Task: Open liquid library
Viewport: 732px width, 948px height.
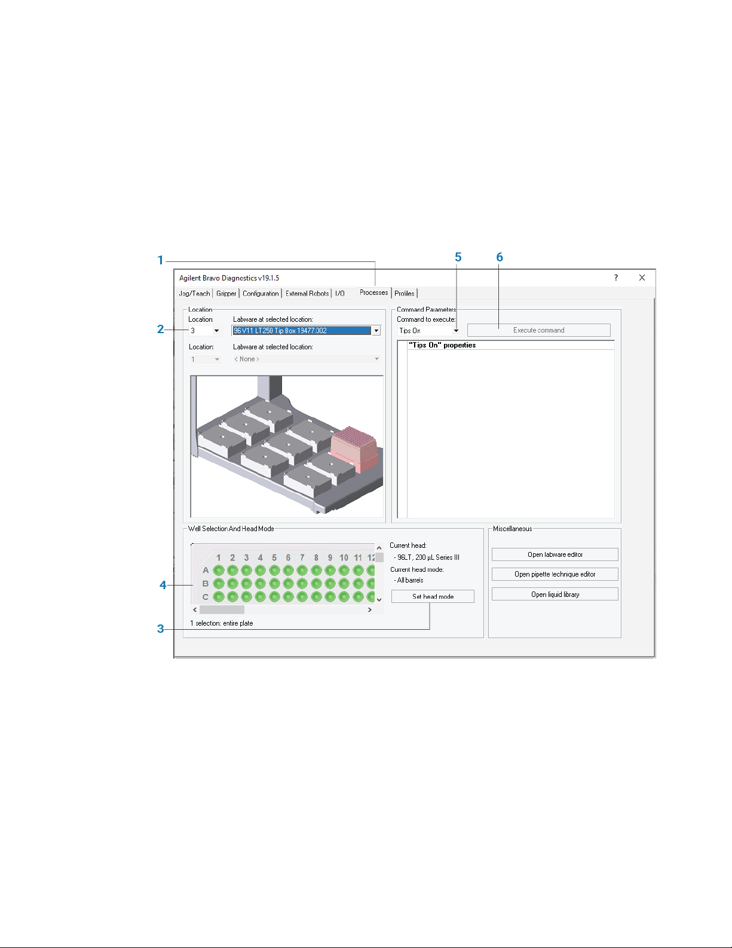Action: (x=555, y=594)
